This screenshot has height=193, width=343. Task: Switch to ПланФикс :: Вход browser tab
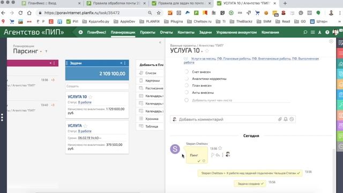tap(51, 3)
